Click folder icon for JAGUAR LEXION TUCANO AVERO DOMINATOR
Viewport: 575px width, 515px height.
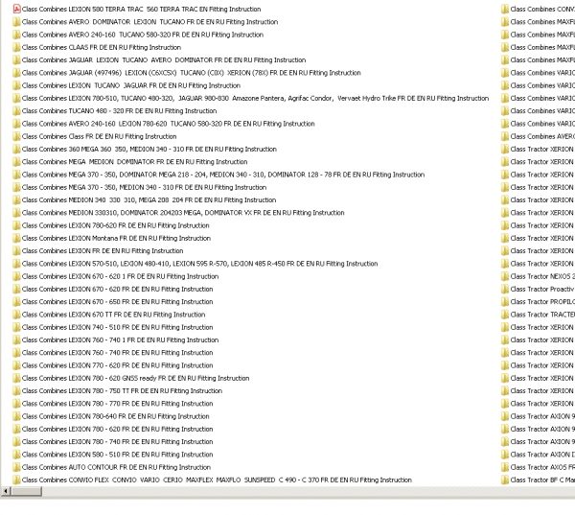(16, 59)
